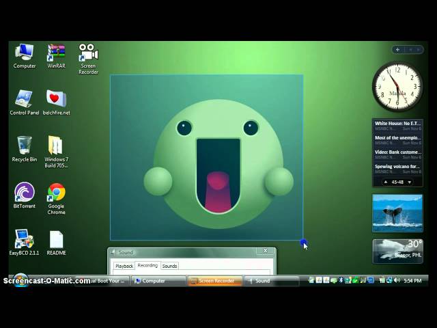Open the 'Video: Bank custome...' headline

pos(397,154)
